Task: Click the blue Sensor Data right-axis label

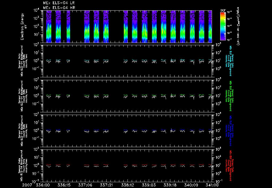Action: tap(229, 131)
